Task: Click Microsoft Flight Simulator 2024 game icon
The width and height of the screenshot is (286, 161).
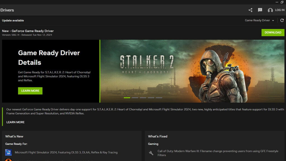Action: pos(8,152)
